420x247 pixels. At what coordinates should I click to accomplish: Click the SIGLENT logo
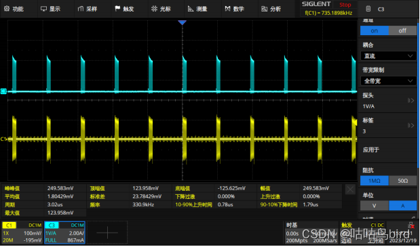click(x=316, y=4)
